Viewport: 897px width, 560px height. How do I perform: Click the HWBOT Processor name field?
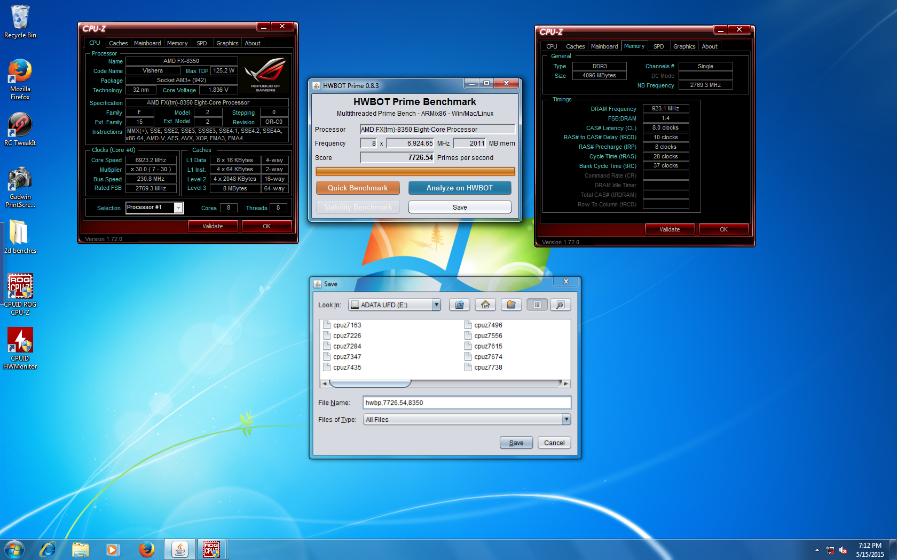click(437, 129)
